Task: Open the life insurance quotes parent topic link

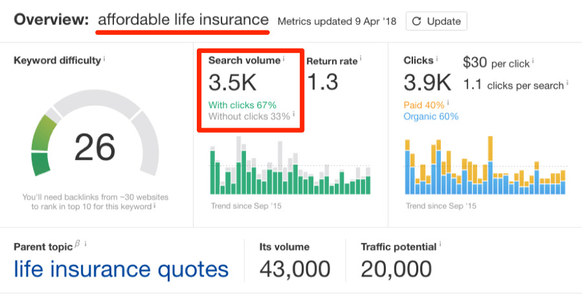Action: (120, 269)
